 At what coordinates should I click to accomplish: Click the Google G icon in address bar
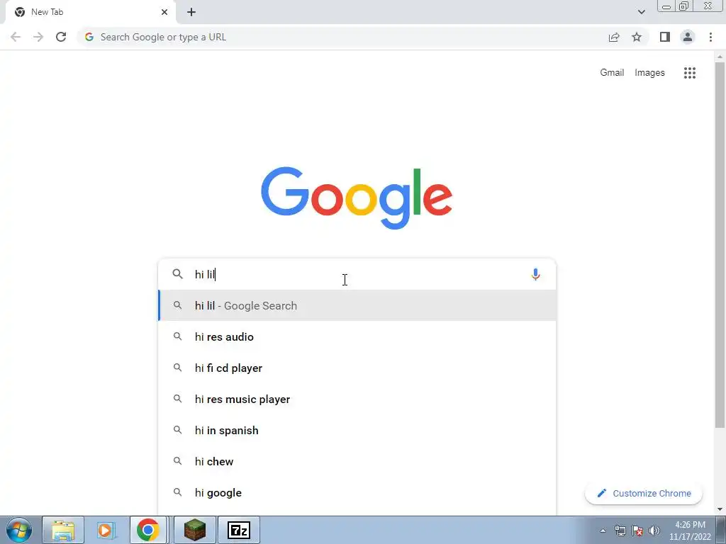[89, 37]
